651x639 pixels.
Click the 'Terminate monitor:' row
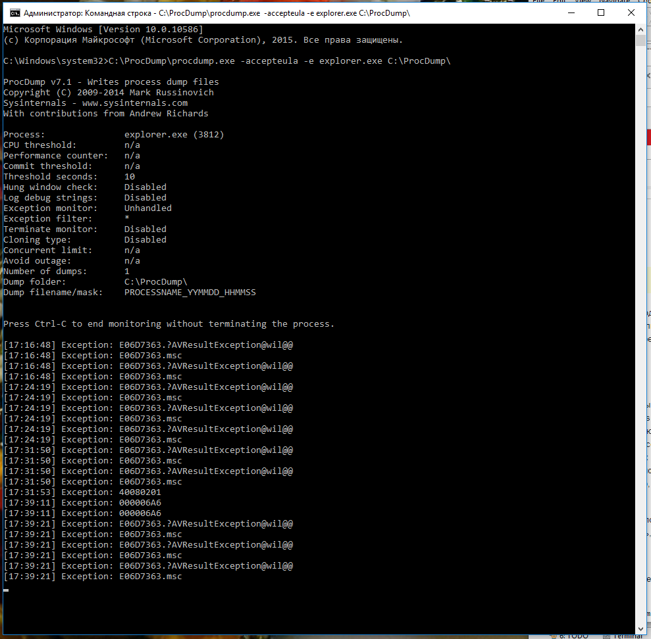coord(85,229)
